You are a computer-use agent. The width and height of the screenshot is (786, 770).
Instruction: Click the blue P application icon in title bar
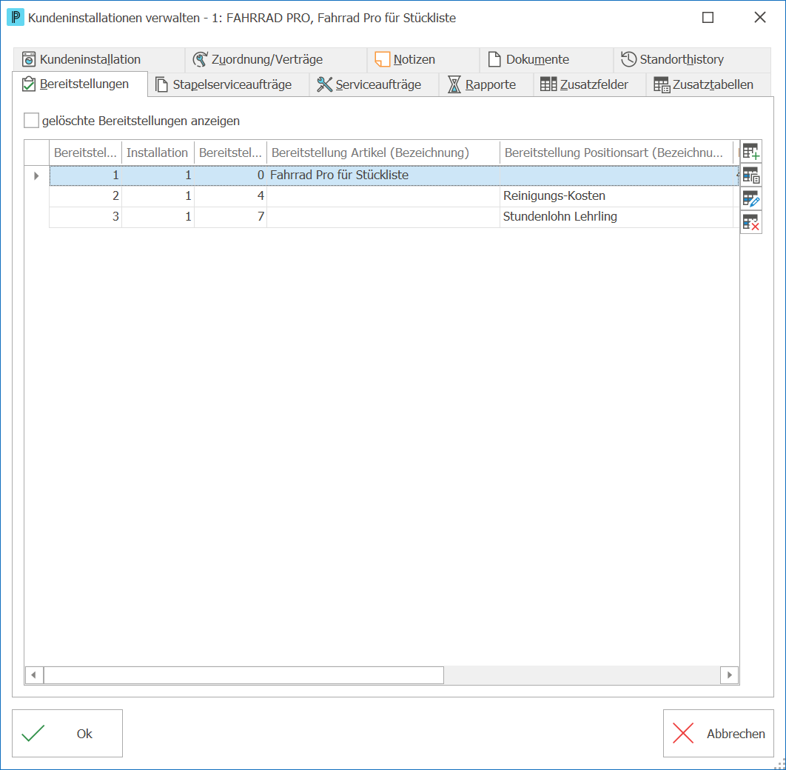tap(15, 18)
